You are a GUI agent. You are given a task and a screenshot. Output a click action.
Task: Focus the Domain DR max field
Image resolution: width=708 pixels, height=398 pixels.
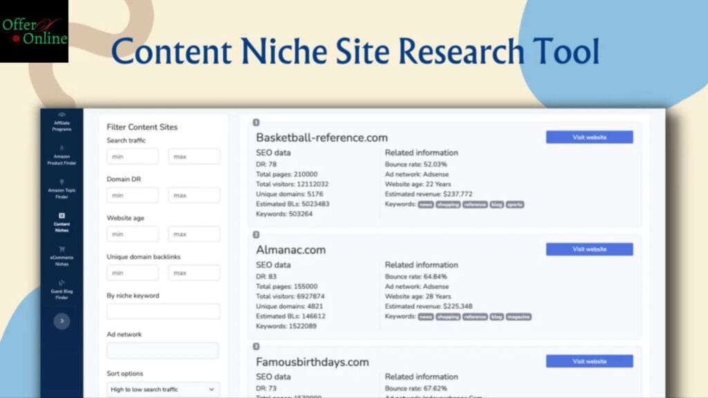pyautogui.click(x=194, y=196)
